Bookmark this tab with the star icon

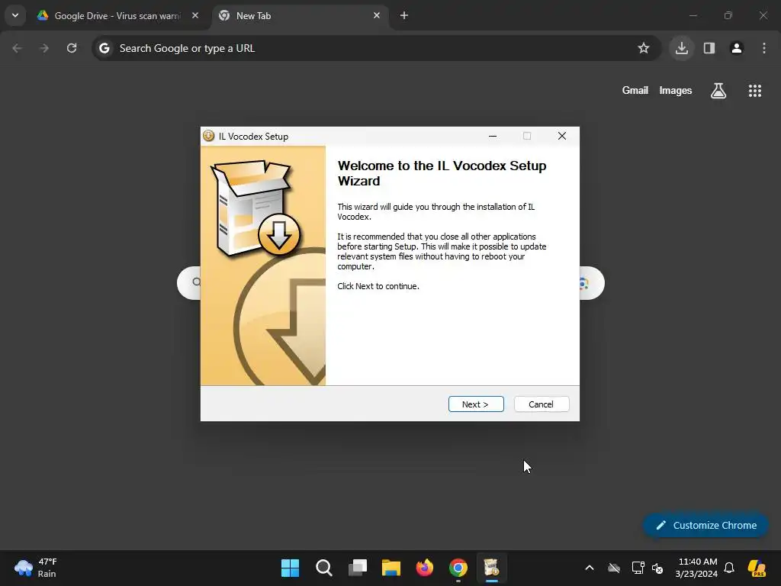click(644, 48)
